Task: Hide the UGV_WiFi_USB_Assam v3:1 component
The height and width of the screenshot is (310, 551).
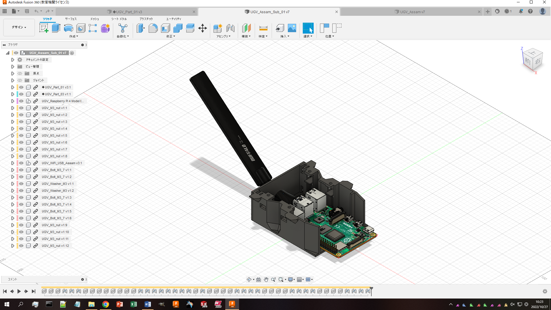Action: click(21, 163)
